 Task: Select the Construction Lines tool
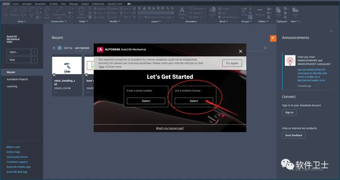tap(59, 13)
